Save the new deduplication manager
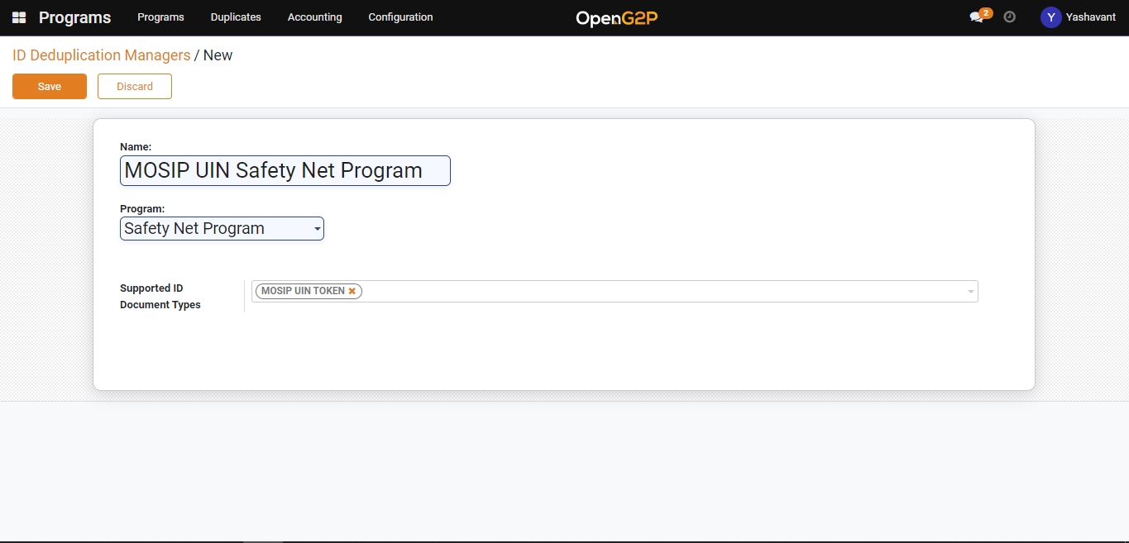 (x=50, y=87)
